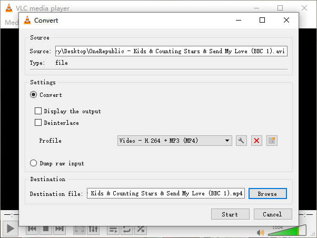Create a new profile with the list icon

tap(272, 141)
